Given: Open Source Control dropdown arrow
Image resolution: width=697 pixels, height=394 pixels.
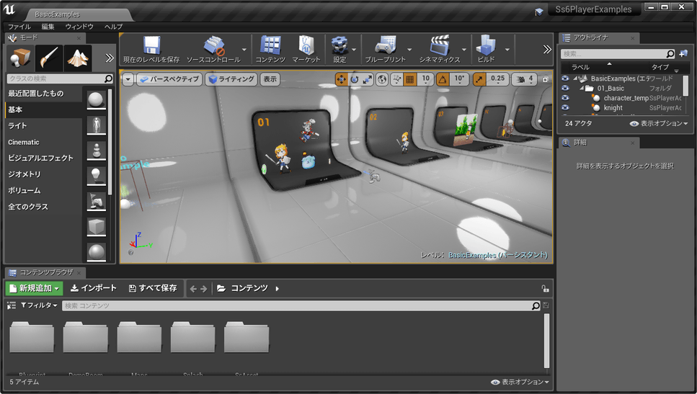Looking at the screenshot, I should click(x=244, y=49).
